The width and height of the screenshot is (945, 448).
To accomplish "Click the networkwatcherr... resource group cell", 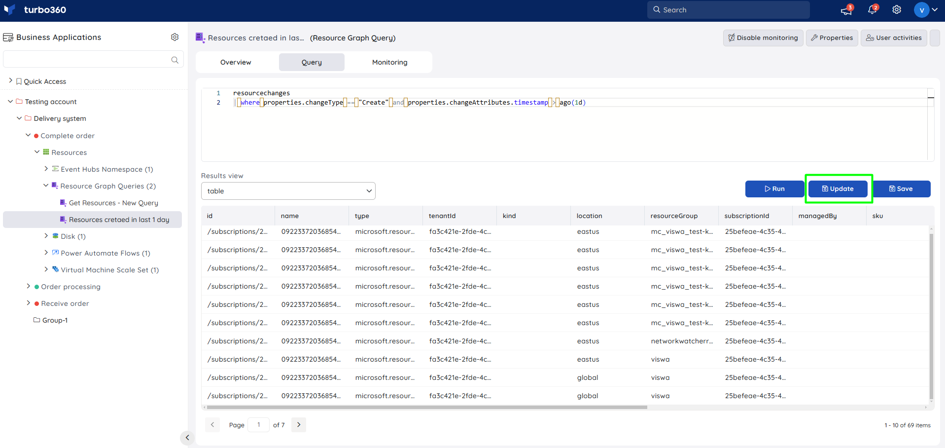I will pos(682,341).
